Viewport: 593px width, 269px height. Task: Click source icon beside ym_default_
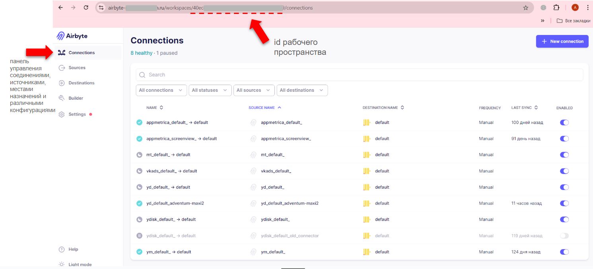pos(253,252)
